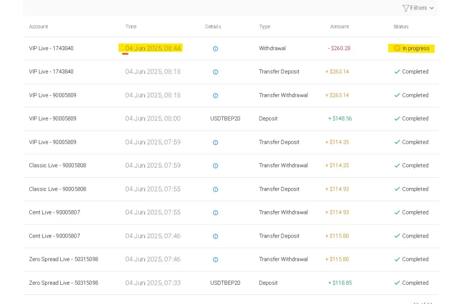Click info icon for Classic Live Transfer Withdrawal

click(215, 166)
